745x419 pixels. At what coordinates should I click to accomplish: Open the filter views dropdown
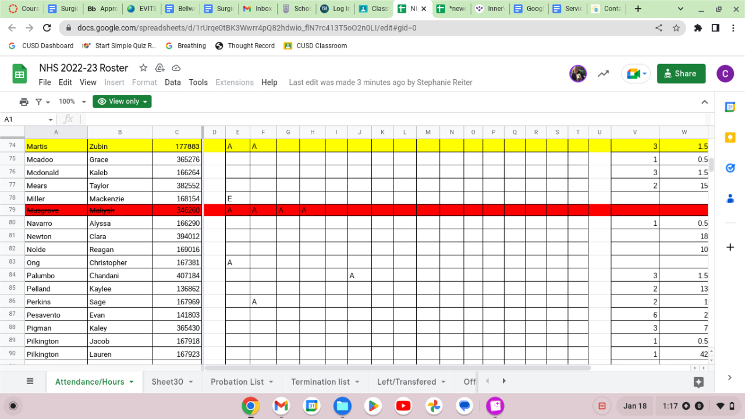(42, 102)
